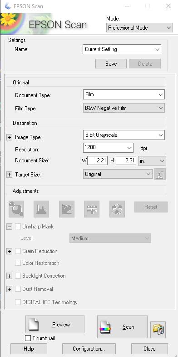Check the Thumbnail checkbox
Screen dimensions: 178x357
point(28,338)
